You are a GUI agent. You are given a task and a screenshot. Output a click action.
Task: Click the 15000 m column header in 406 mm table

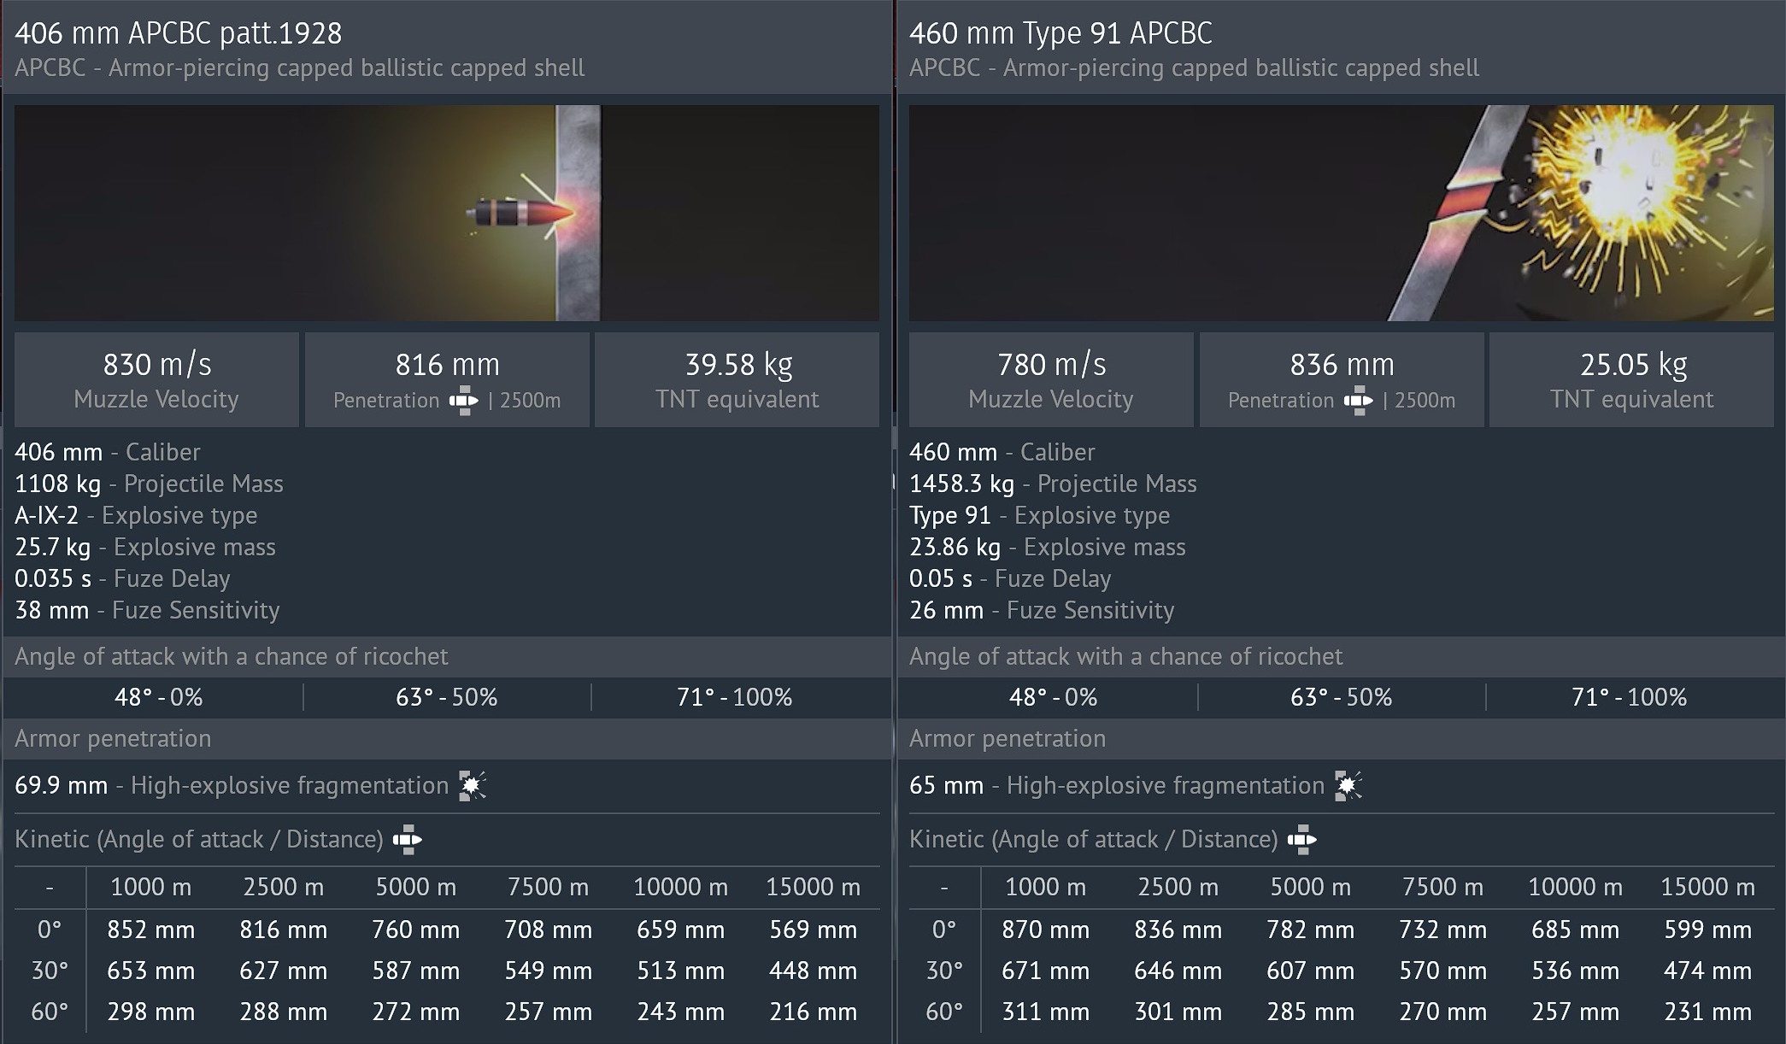814,887
